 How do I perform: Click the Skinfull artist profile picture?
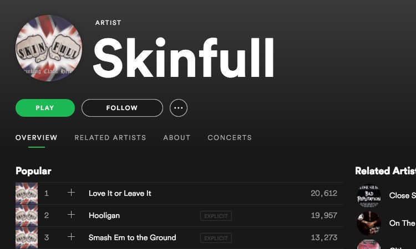pos(49,49)
